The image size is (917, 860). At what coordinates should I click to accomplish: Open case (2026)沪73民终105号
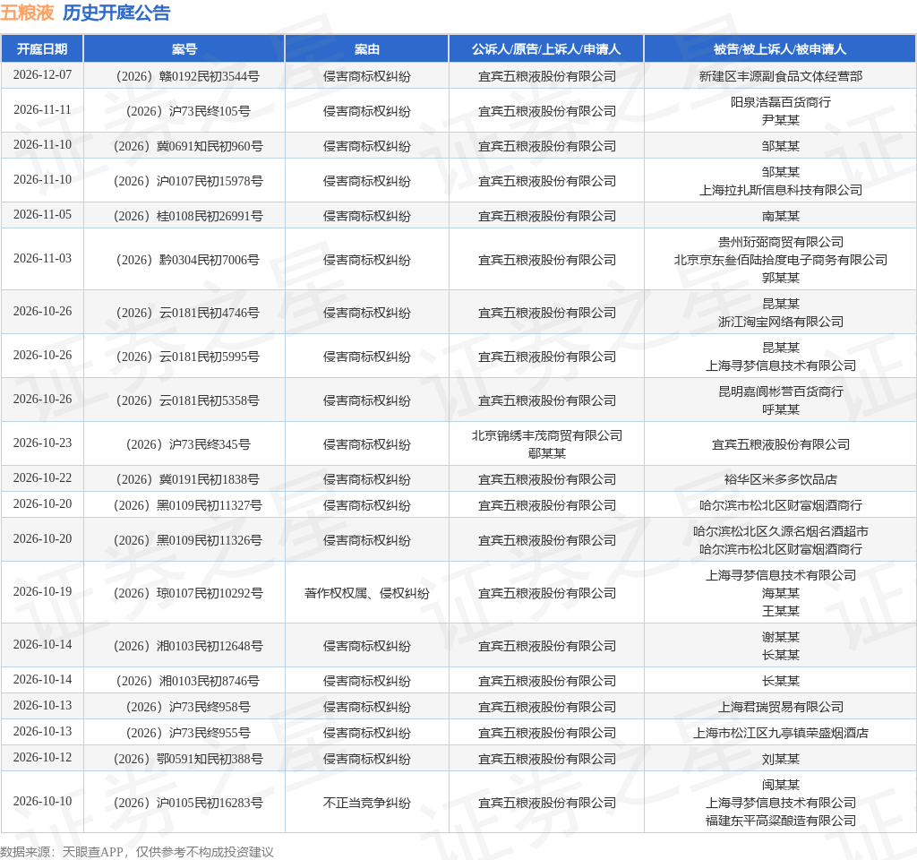click(x=188, y=111)
